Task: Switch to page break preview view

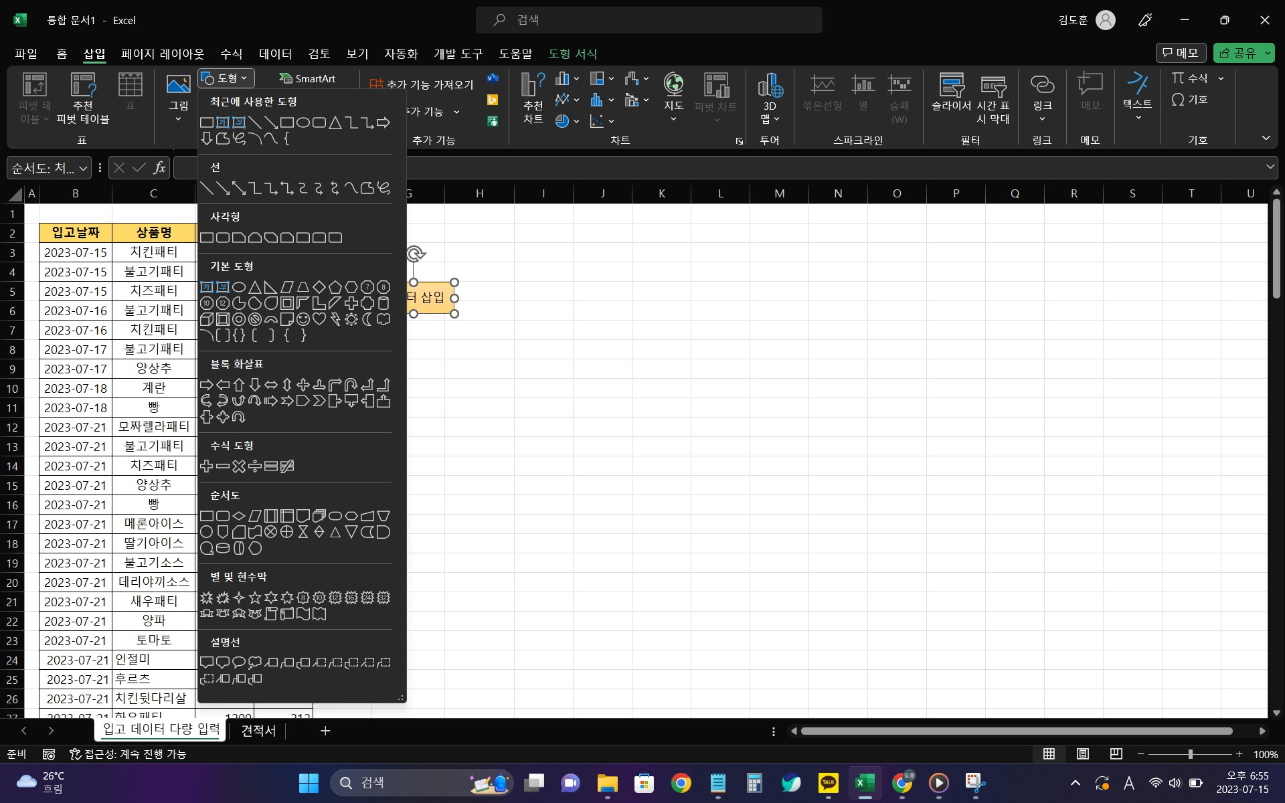Action: tap(1116, 754)
